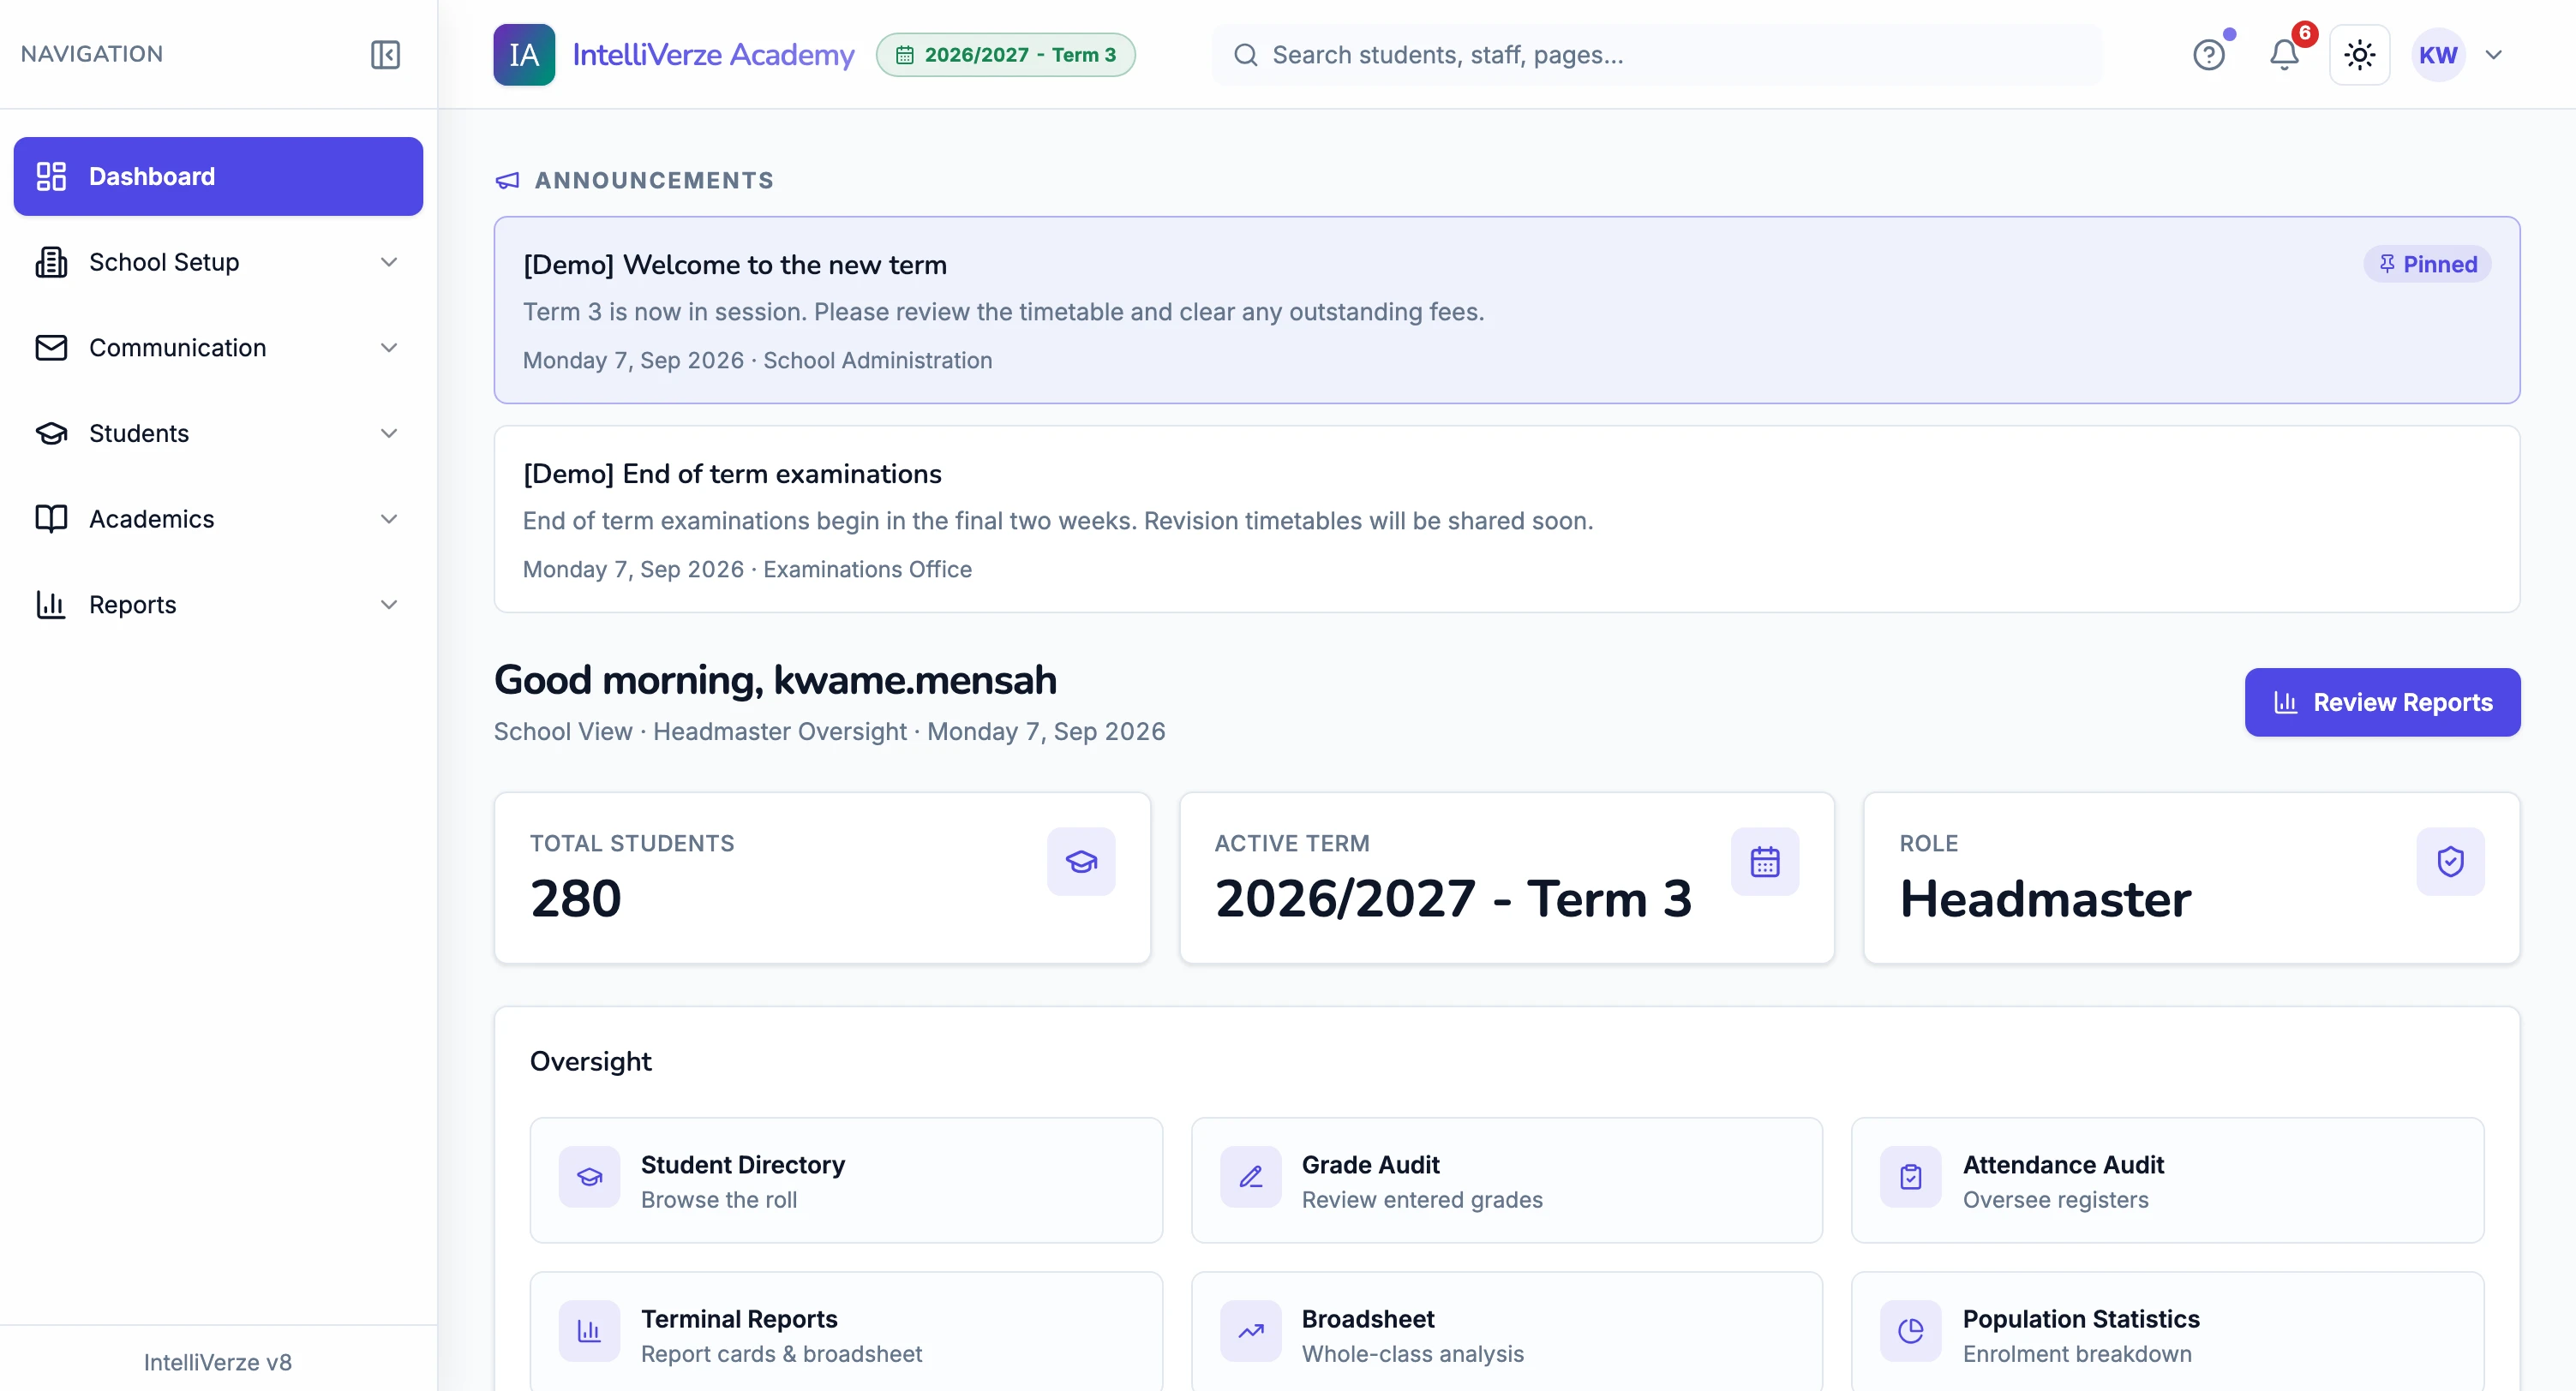Screen dimensions: 2576x1391
Task: Select the Headmaster role card
Action: [x=2191, y=879]
